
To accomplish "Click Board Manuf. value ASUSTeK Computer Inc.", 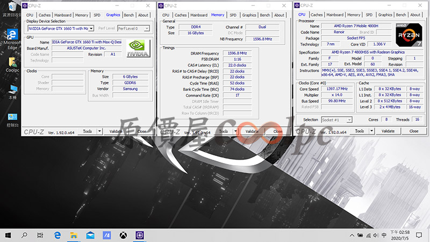I will pos(87,48).
